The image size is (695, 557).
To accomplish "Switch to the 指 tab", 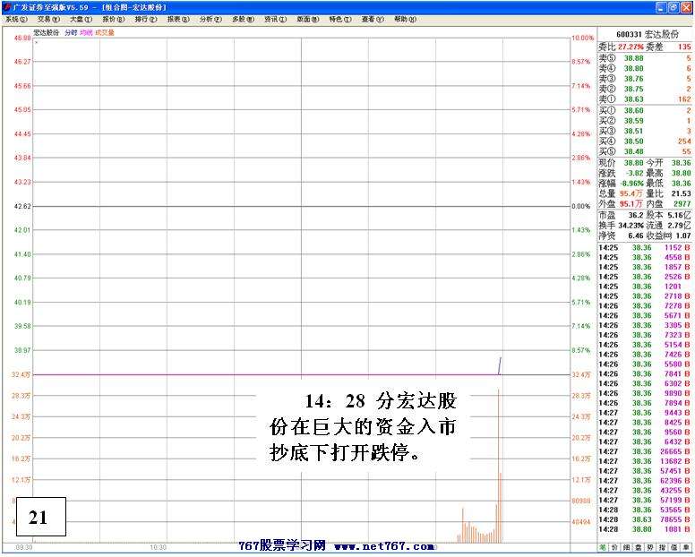I will tap(662, 548).
